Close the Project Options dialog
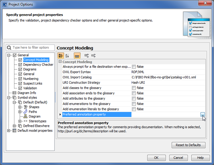Viewport: 214px width, 165px height. (x=205, y=3)
